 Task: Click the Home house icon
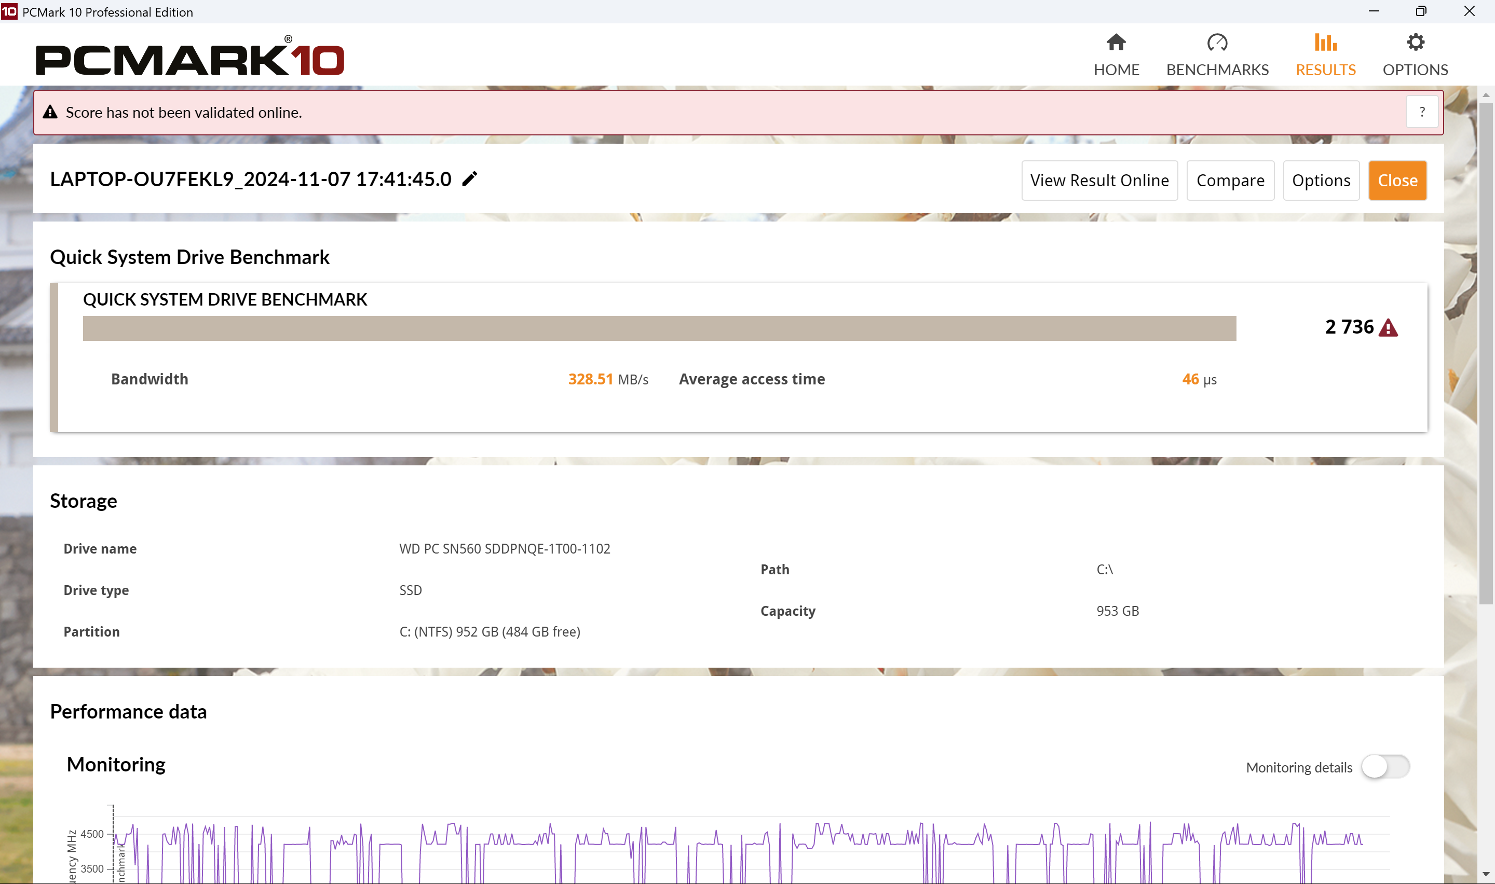tap(1116, 43)
